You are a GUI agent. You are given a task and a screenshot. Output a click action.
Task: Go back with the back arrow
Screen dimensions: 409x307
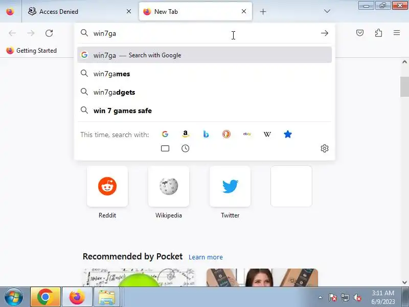(12, 33)
